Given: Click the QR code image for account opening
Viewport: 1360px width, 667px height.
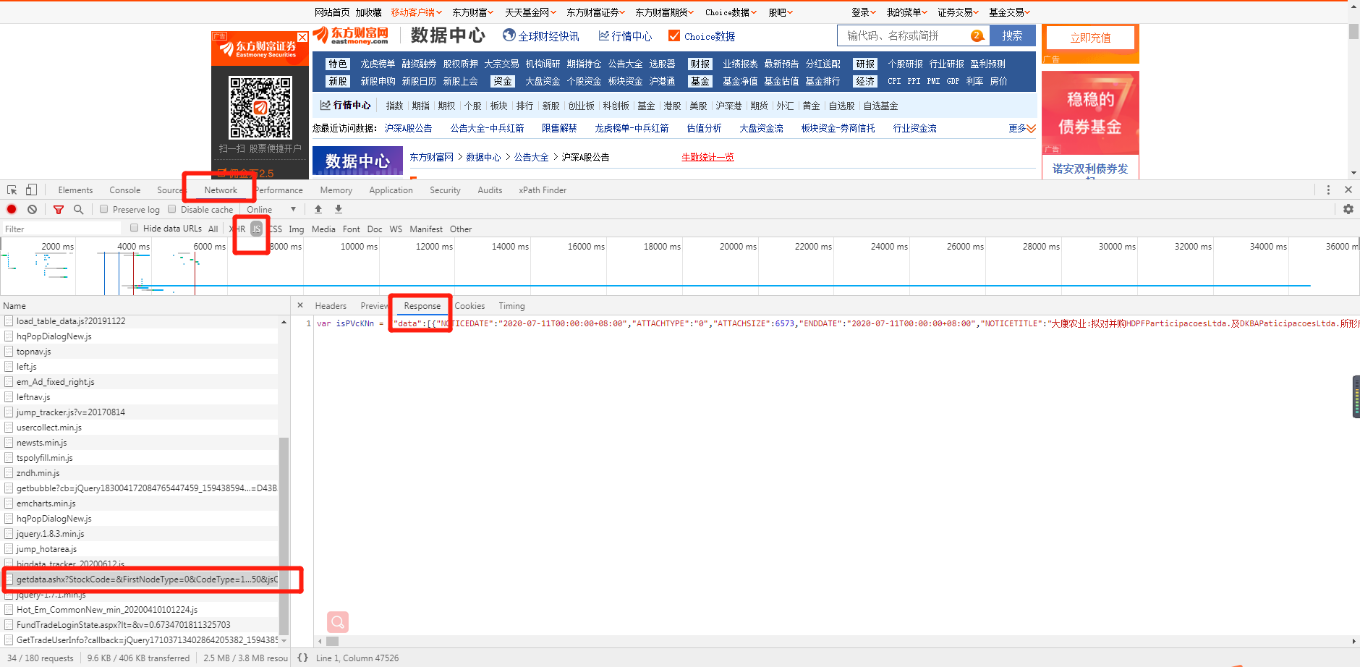Looking at the screenshot, I should [260, 108].
